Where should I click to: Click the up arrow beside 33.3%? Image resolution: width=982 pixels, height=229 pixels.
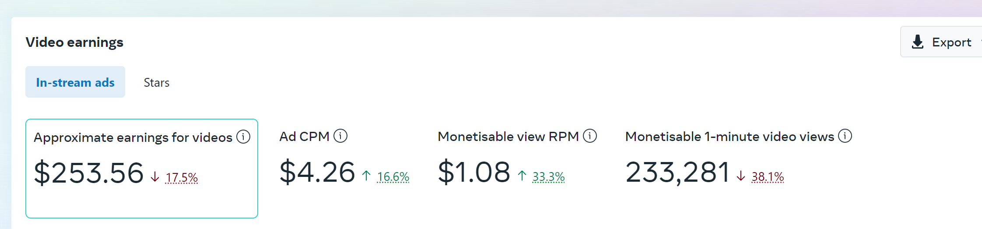tap(522, 176)
